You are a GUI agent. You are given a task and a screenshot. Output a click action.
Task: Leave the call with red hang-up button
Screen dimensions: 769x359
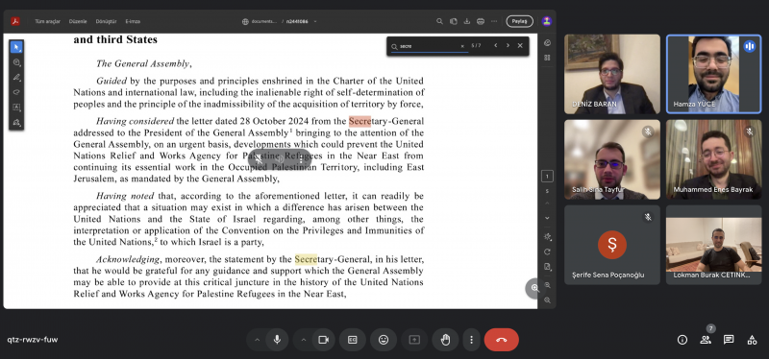point(501,340)
